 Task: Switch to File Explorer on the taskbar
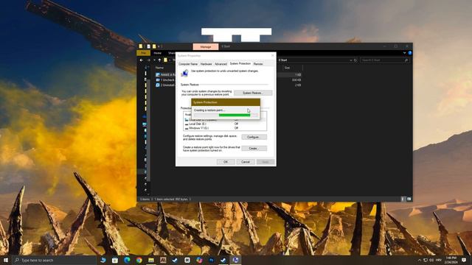coord(151,260)
